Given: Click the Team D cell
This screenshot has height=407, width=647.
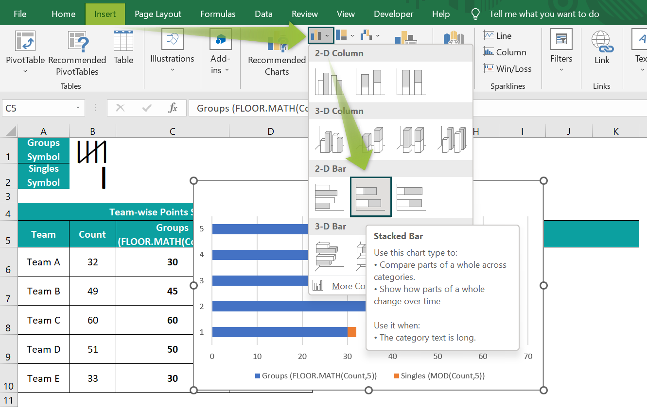Looking at the screenshot, I should click(x=43, y=349).
